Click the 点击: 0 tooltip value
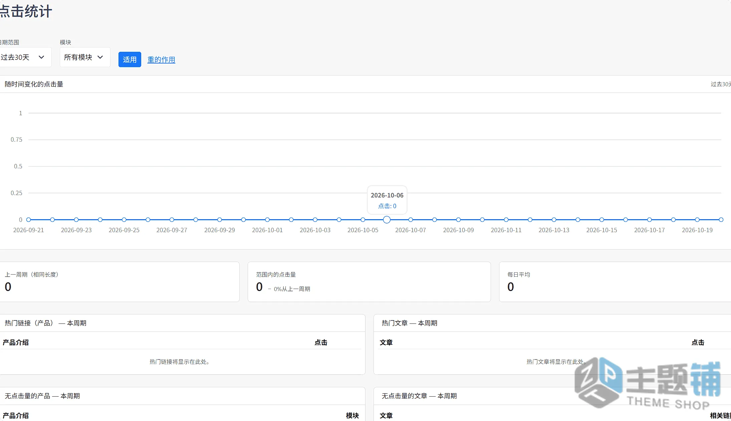 (387, 206)
